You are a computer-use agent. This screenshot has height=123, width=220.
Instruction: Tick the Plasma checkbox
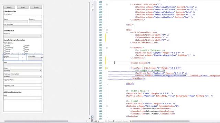click(x=4, y=50)
